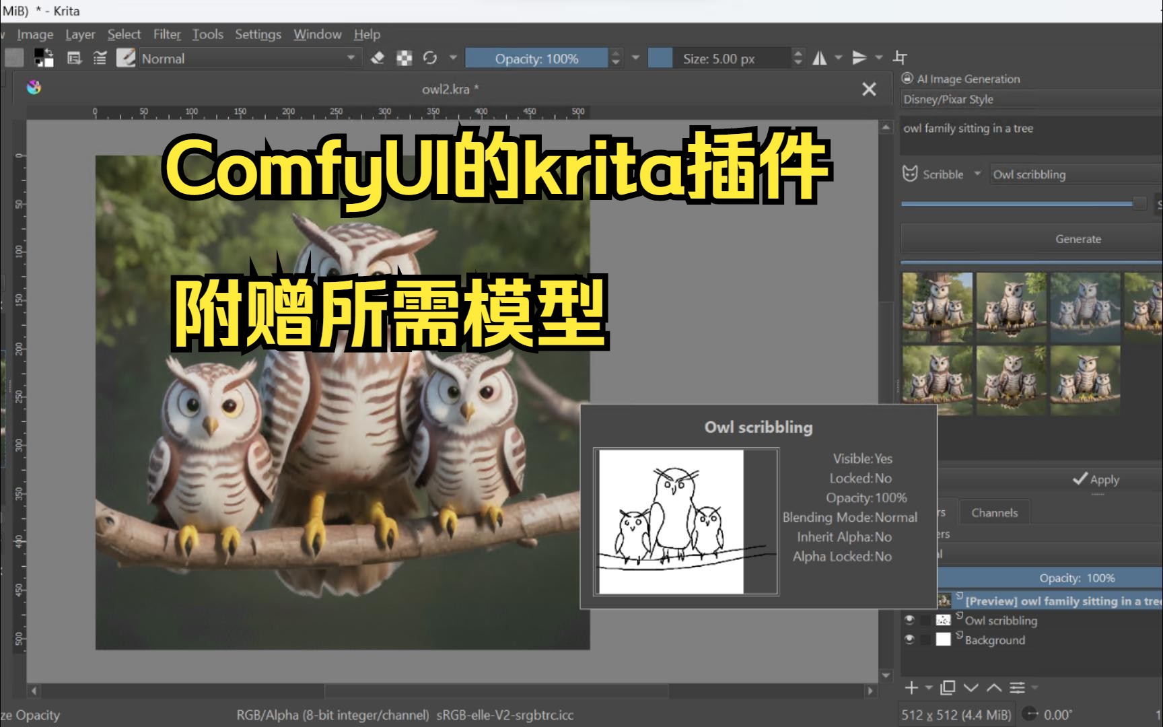The height and width of the screenshot is (727, 1163).
Task: Open the Settings menu
Action: point(258,34)
